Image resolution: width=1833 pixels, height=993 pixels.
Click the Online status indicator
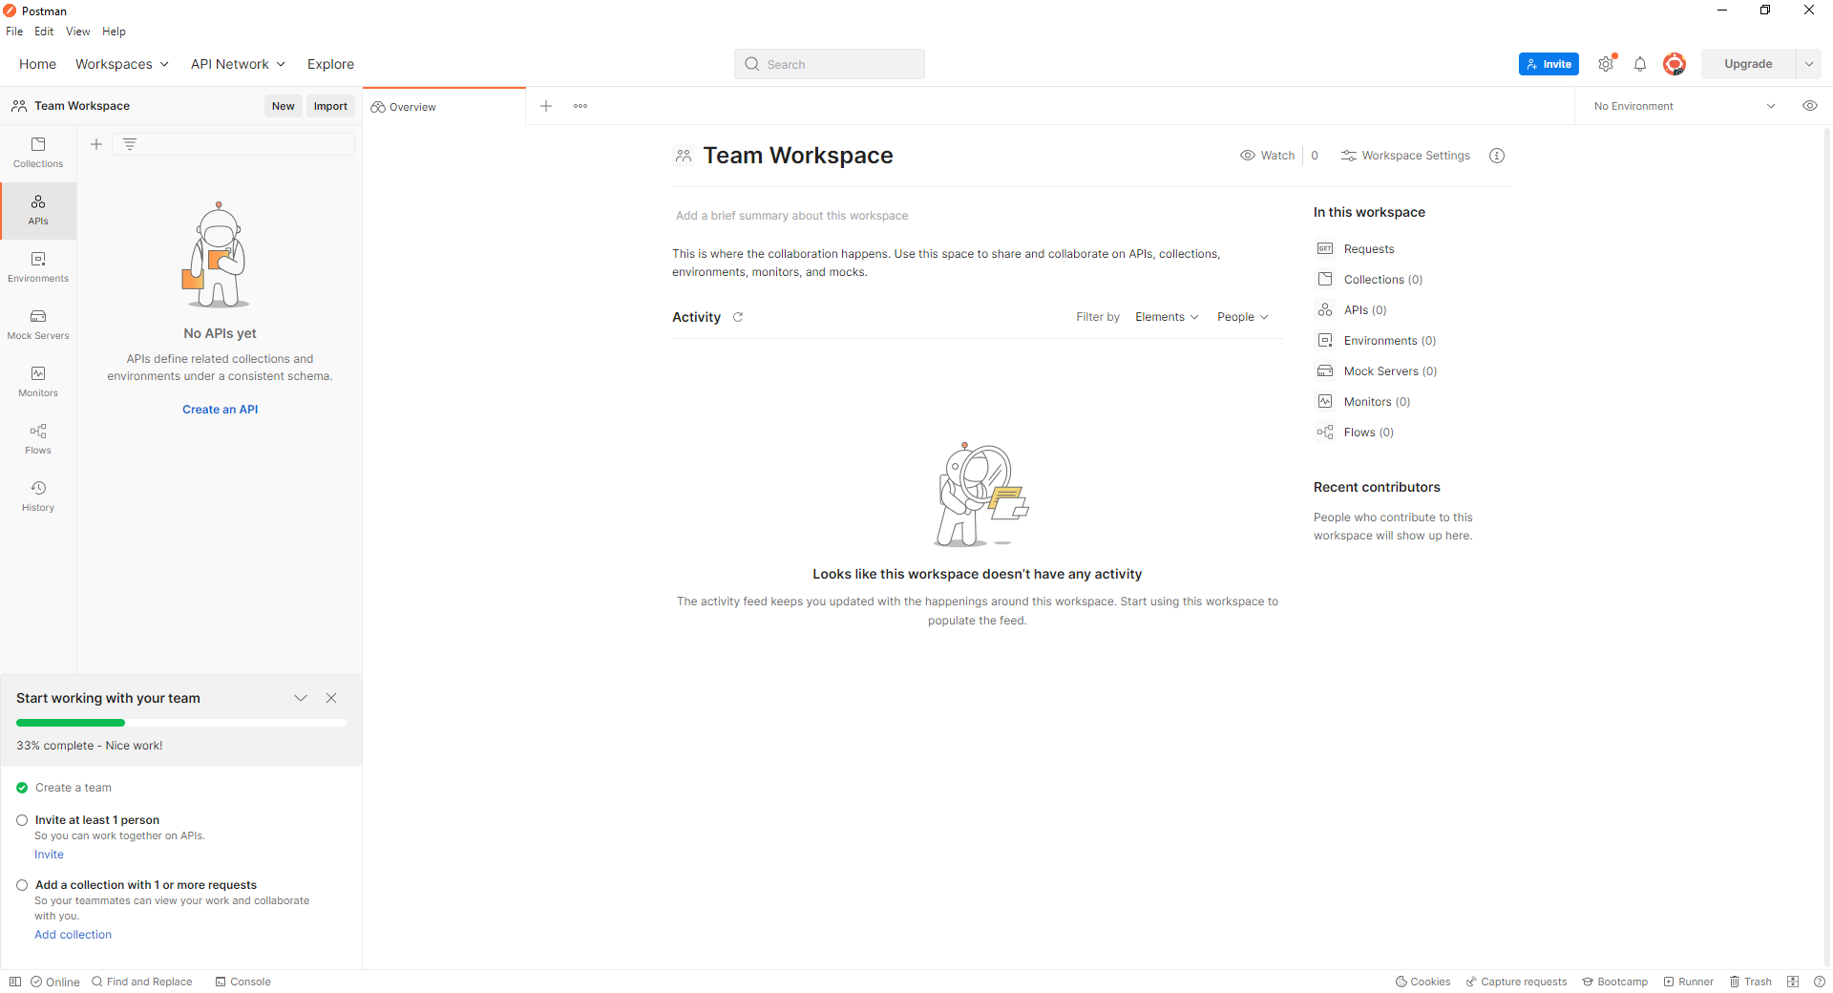(54, 982)
